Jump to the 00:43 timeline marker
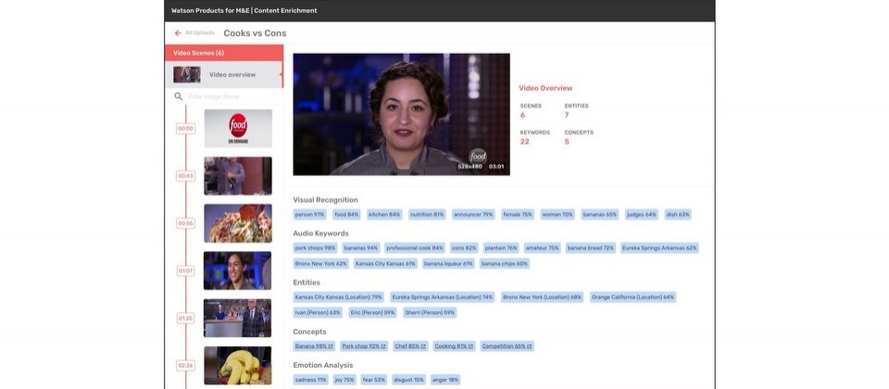Viewport: 889px width, 389px height. click(x=185, y=176)
